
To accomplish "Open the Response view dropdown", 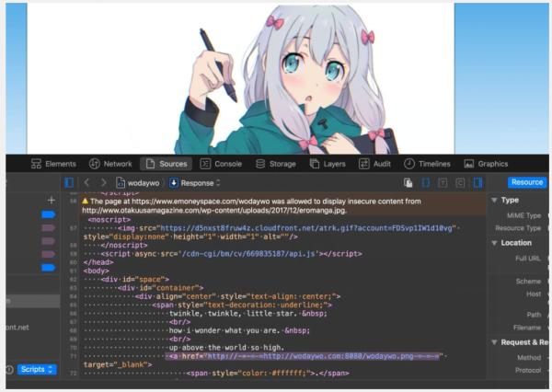I will click(x=195, y=183).
